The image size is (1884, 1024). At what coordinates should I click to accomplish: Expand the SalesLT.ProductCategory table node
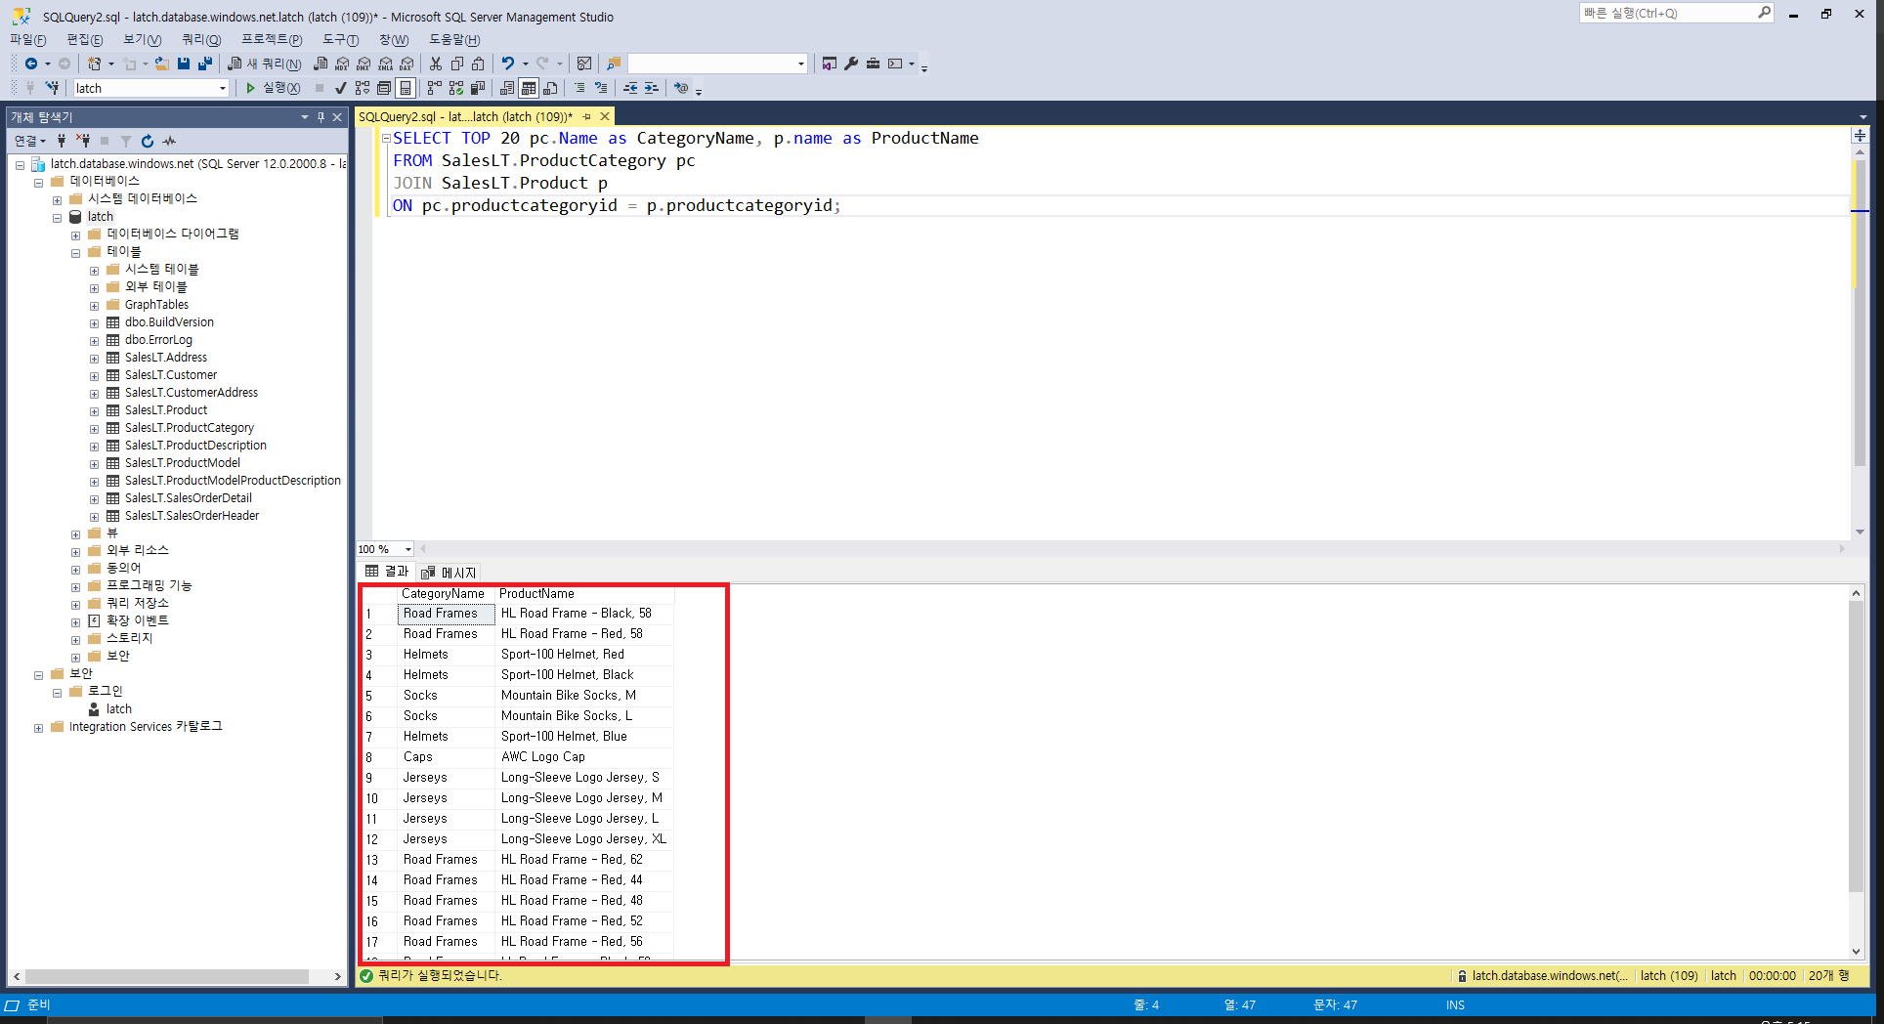[x=94, y=429]
